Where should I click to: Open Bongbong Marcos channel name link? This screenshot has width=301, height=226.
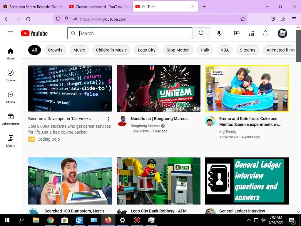tap(145, 126)
